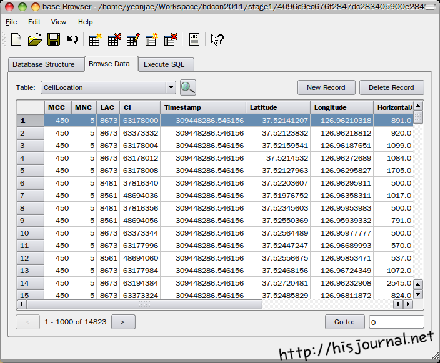Open the Edit menu
The height and width of the screenshot is (363, 440).
click(34, 22)
